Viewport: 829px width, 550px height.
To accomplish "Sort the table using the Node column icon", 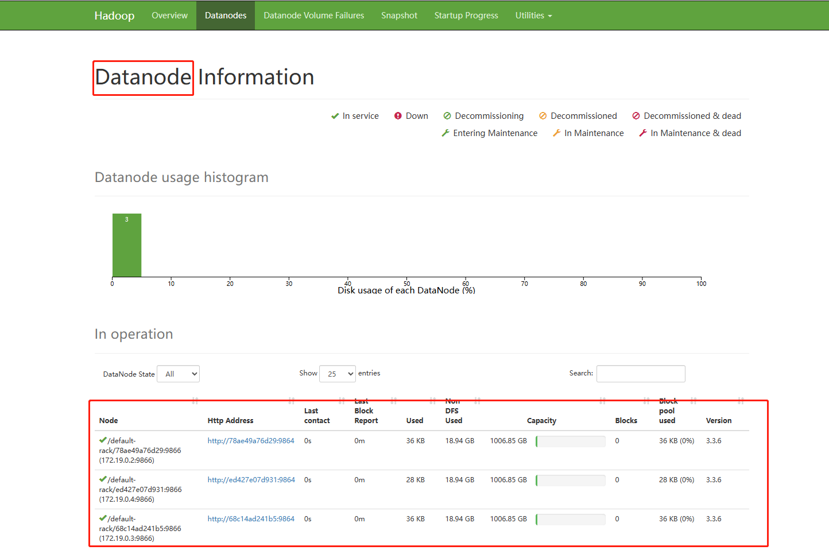I will pos(195,401).
